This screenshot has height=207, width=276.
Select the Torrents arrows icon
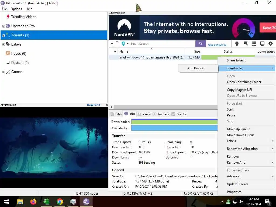pyautogui.click(x=8, y=35)
